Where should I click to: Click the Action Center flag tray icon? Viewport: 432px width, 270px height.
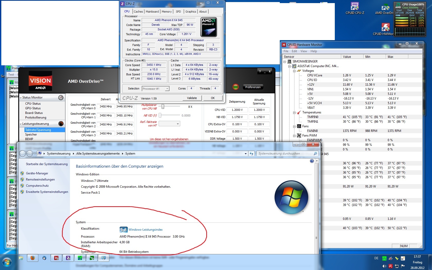tap(403, 266)
